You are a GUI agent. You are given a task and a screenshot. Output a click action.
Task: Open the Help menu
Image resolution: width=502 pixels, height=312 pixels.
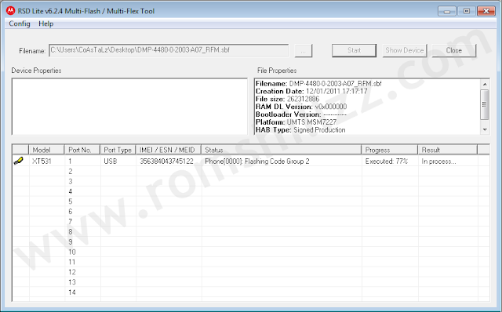coord(45,24)
